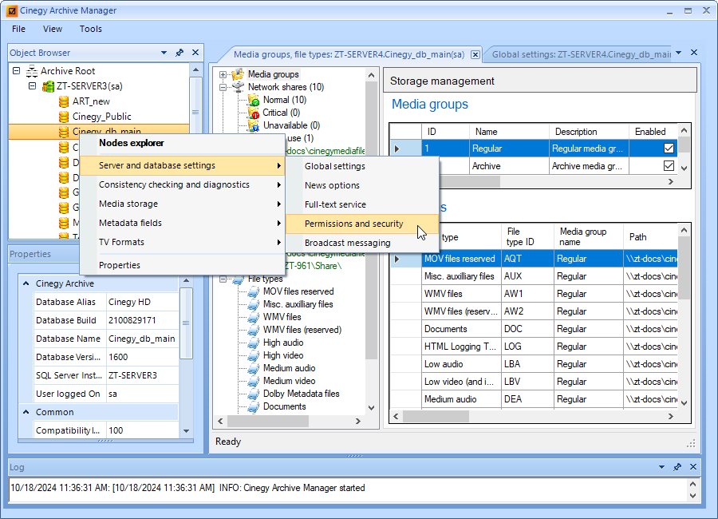
Task: Open the TV Formats submenu
Action: tap(182, 242)
